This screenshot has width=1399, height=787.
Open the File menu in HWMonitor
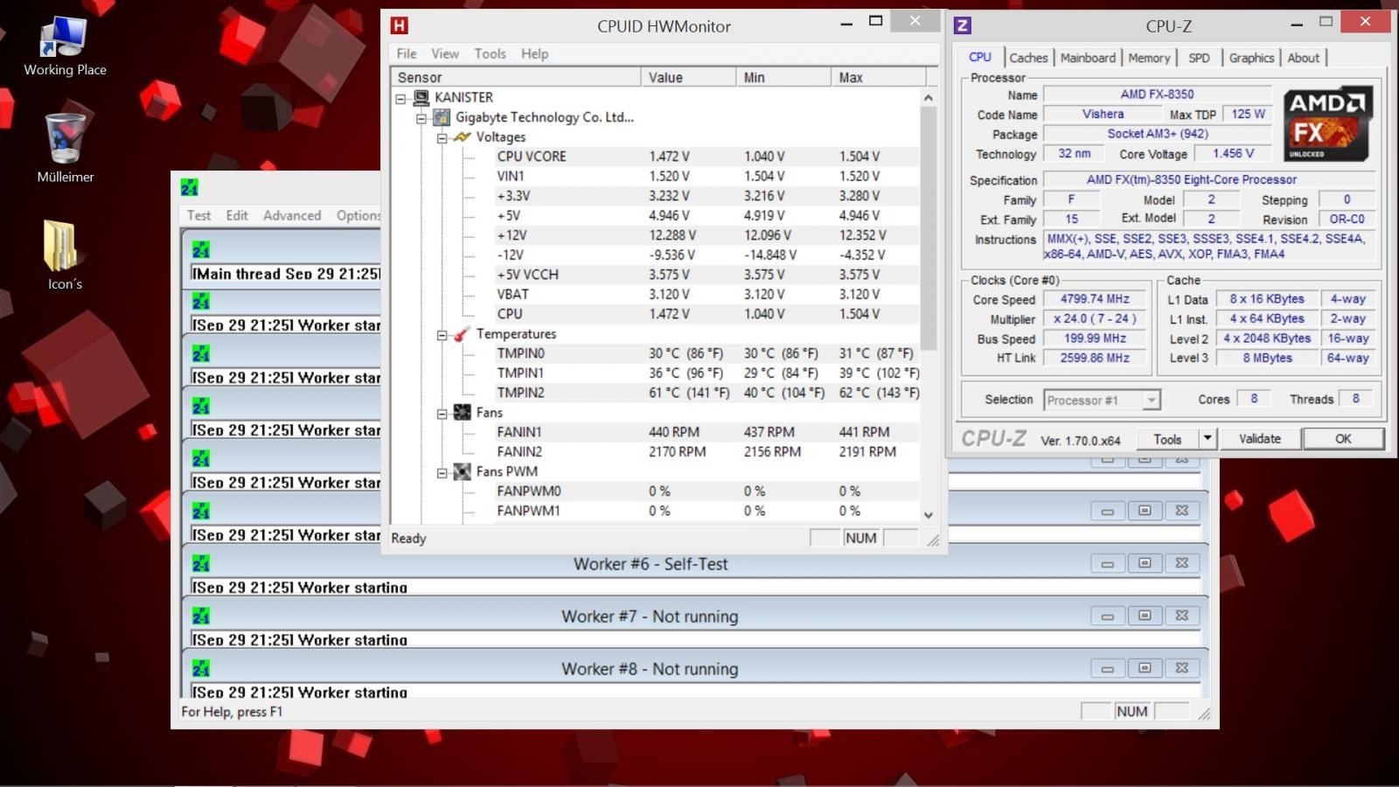(x=407, y=53)
